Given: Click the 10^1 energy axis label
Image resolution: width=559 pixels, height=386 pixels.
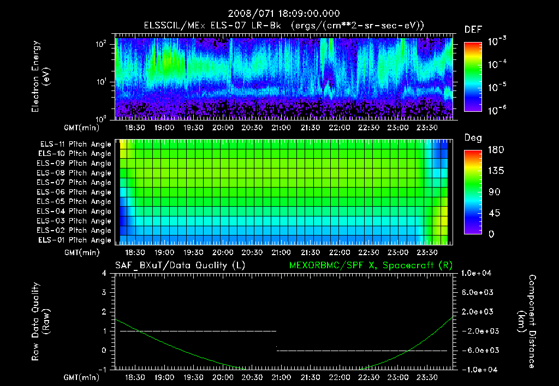Looking at the screenshot, I should point(101,82).
